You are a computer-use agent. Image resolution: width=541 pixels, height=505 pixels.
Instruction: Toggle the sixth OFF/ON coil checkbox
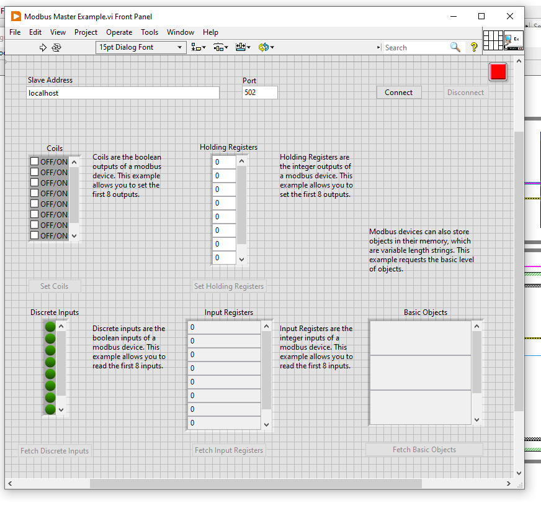34,214
